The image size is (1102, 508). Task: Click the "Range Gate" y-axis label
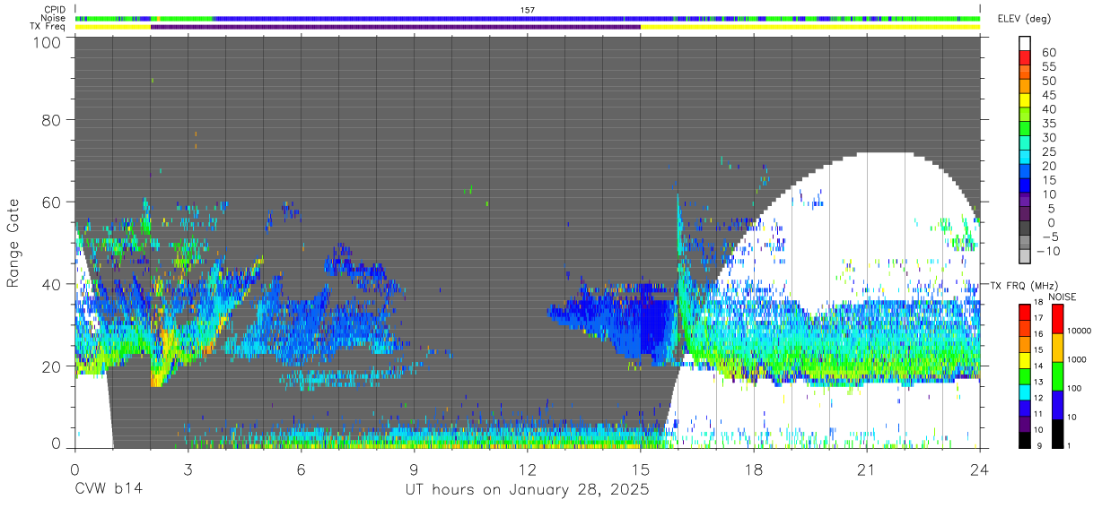(x=13, y=243)
